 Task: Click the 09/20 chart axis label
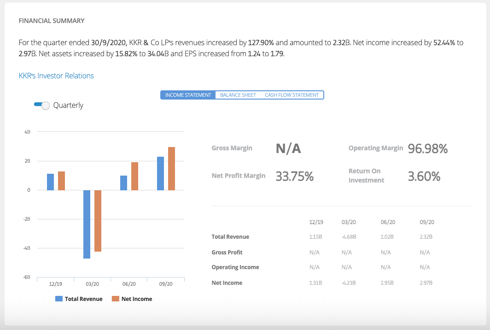click(x=166, y=284)
